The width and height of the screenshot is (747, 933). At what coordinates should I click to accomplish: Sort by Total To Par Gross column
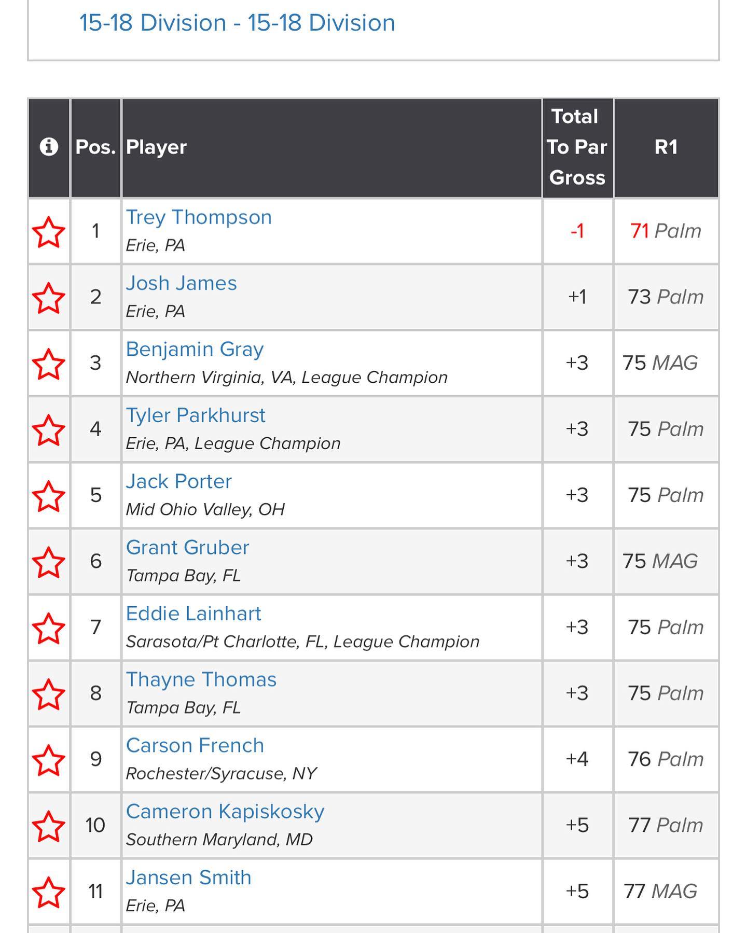click(x=577, y=147)
